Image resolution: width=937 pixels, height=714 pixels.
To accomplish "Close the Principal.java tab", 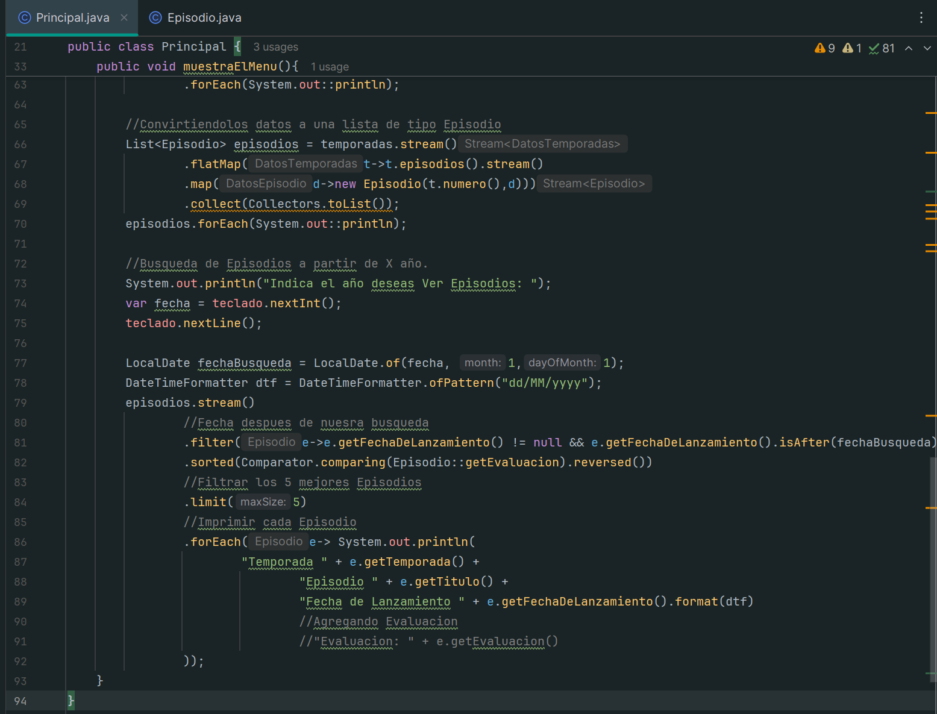I will pos(124,17).
